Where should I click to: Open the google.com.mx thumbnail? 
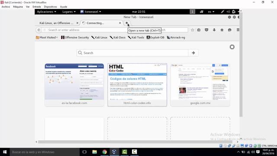click(200, 85)
